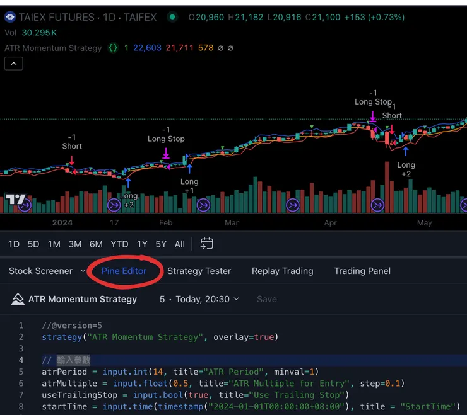Click the blue Long +1 arrow in February
The width and height of the screenshot is (467, 415).
coord(189,169)
